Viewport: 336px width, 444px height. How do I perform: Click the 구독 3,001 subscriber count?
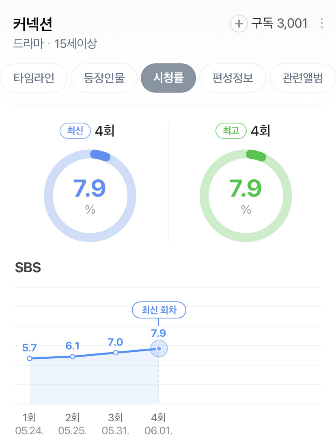point(280,23)
